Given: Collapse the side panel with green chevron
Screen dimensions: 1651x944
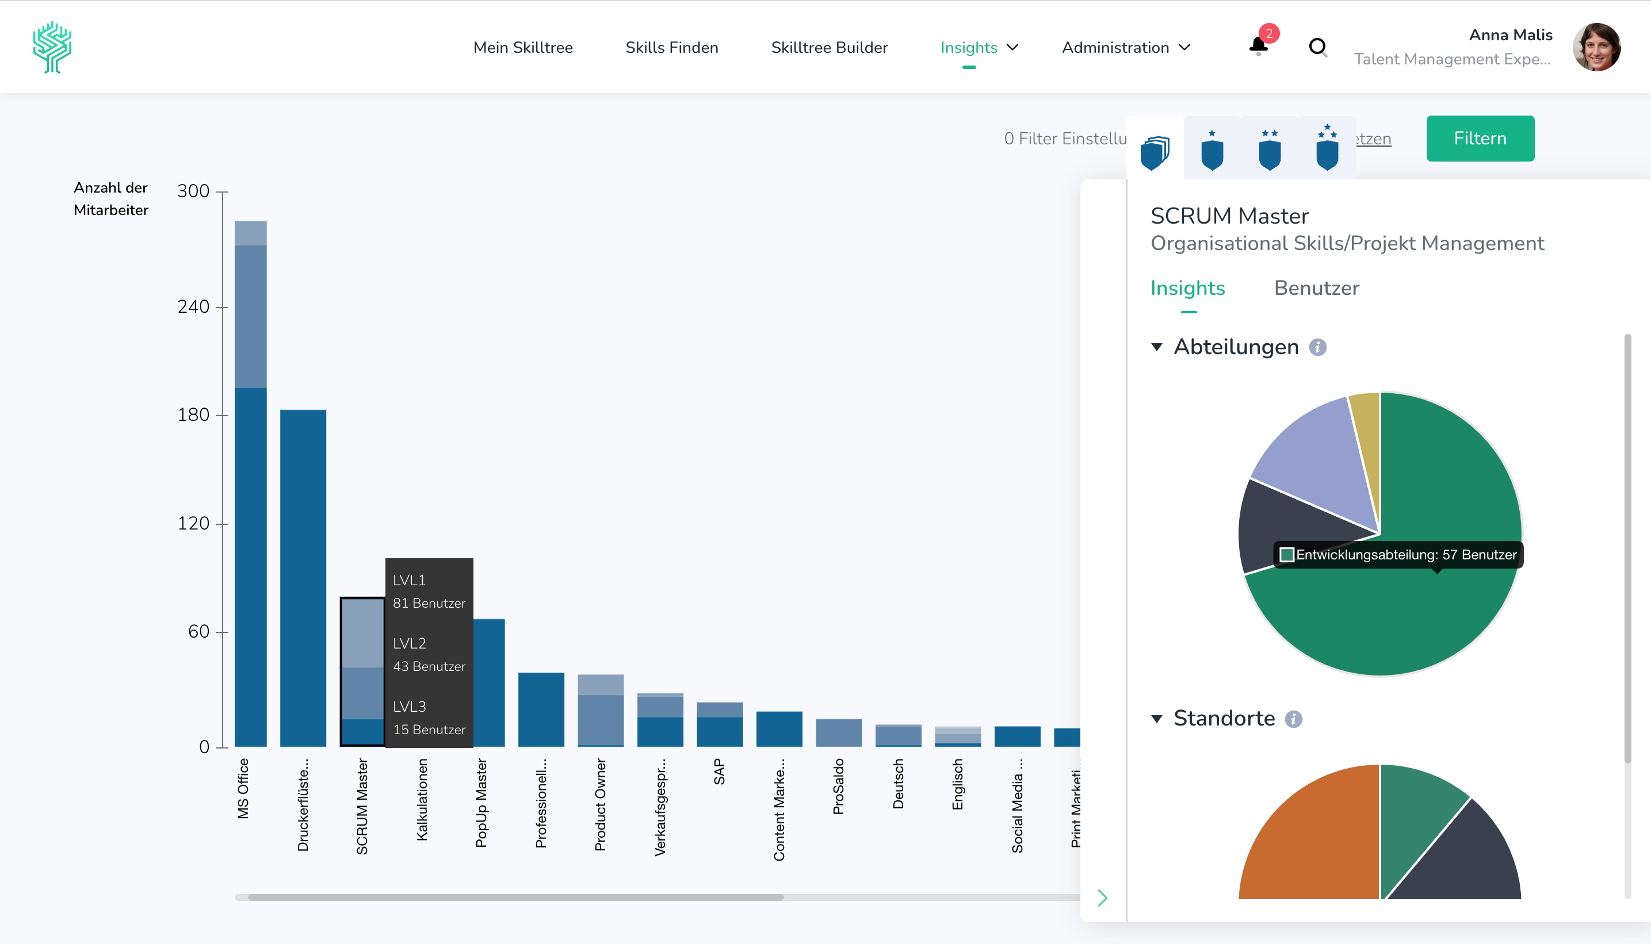Looking at the screenshot, I should click(1102, 898).
